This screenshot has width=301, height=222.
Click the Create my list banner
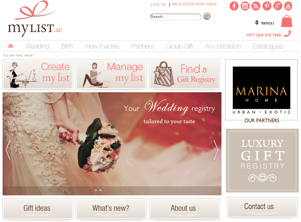pyautogui.click(x=38, y=74)
